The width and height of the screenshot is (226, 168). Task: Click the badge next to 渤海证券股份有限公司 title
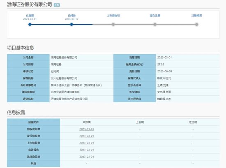coord(57,5)
